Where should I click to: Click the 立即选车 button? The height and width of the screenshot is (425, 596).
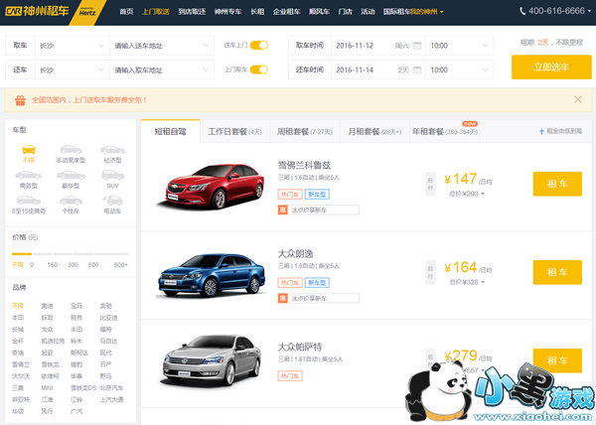pos(551,68)
